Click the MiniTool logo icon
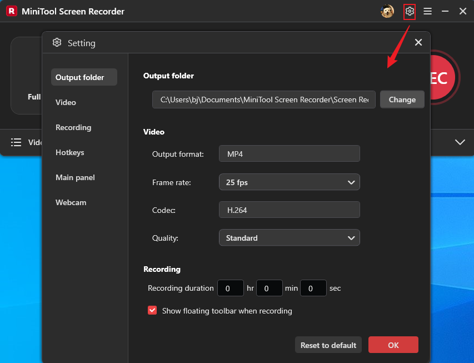This screenshot has height=363, width=474. click(11, 11)
